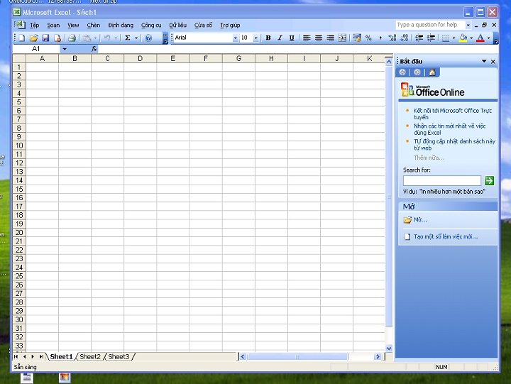511x384 pixels.
Task: Switch to the Sheet3 tab
Action: pos(119,356)
